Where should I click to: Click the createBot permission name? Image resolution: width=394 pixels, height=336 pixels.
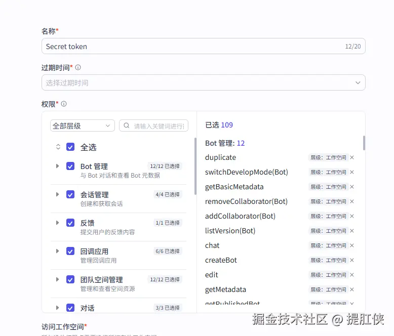coord(221,260)
